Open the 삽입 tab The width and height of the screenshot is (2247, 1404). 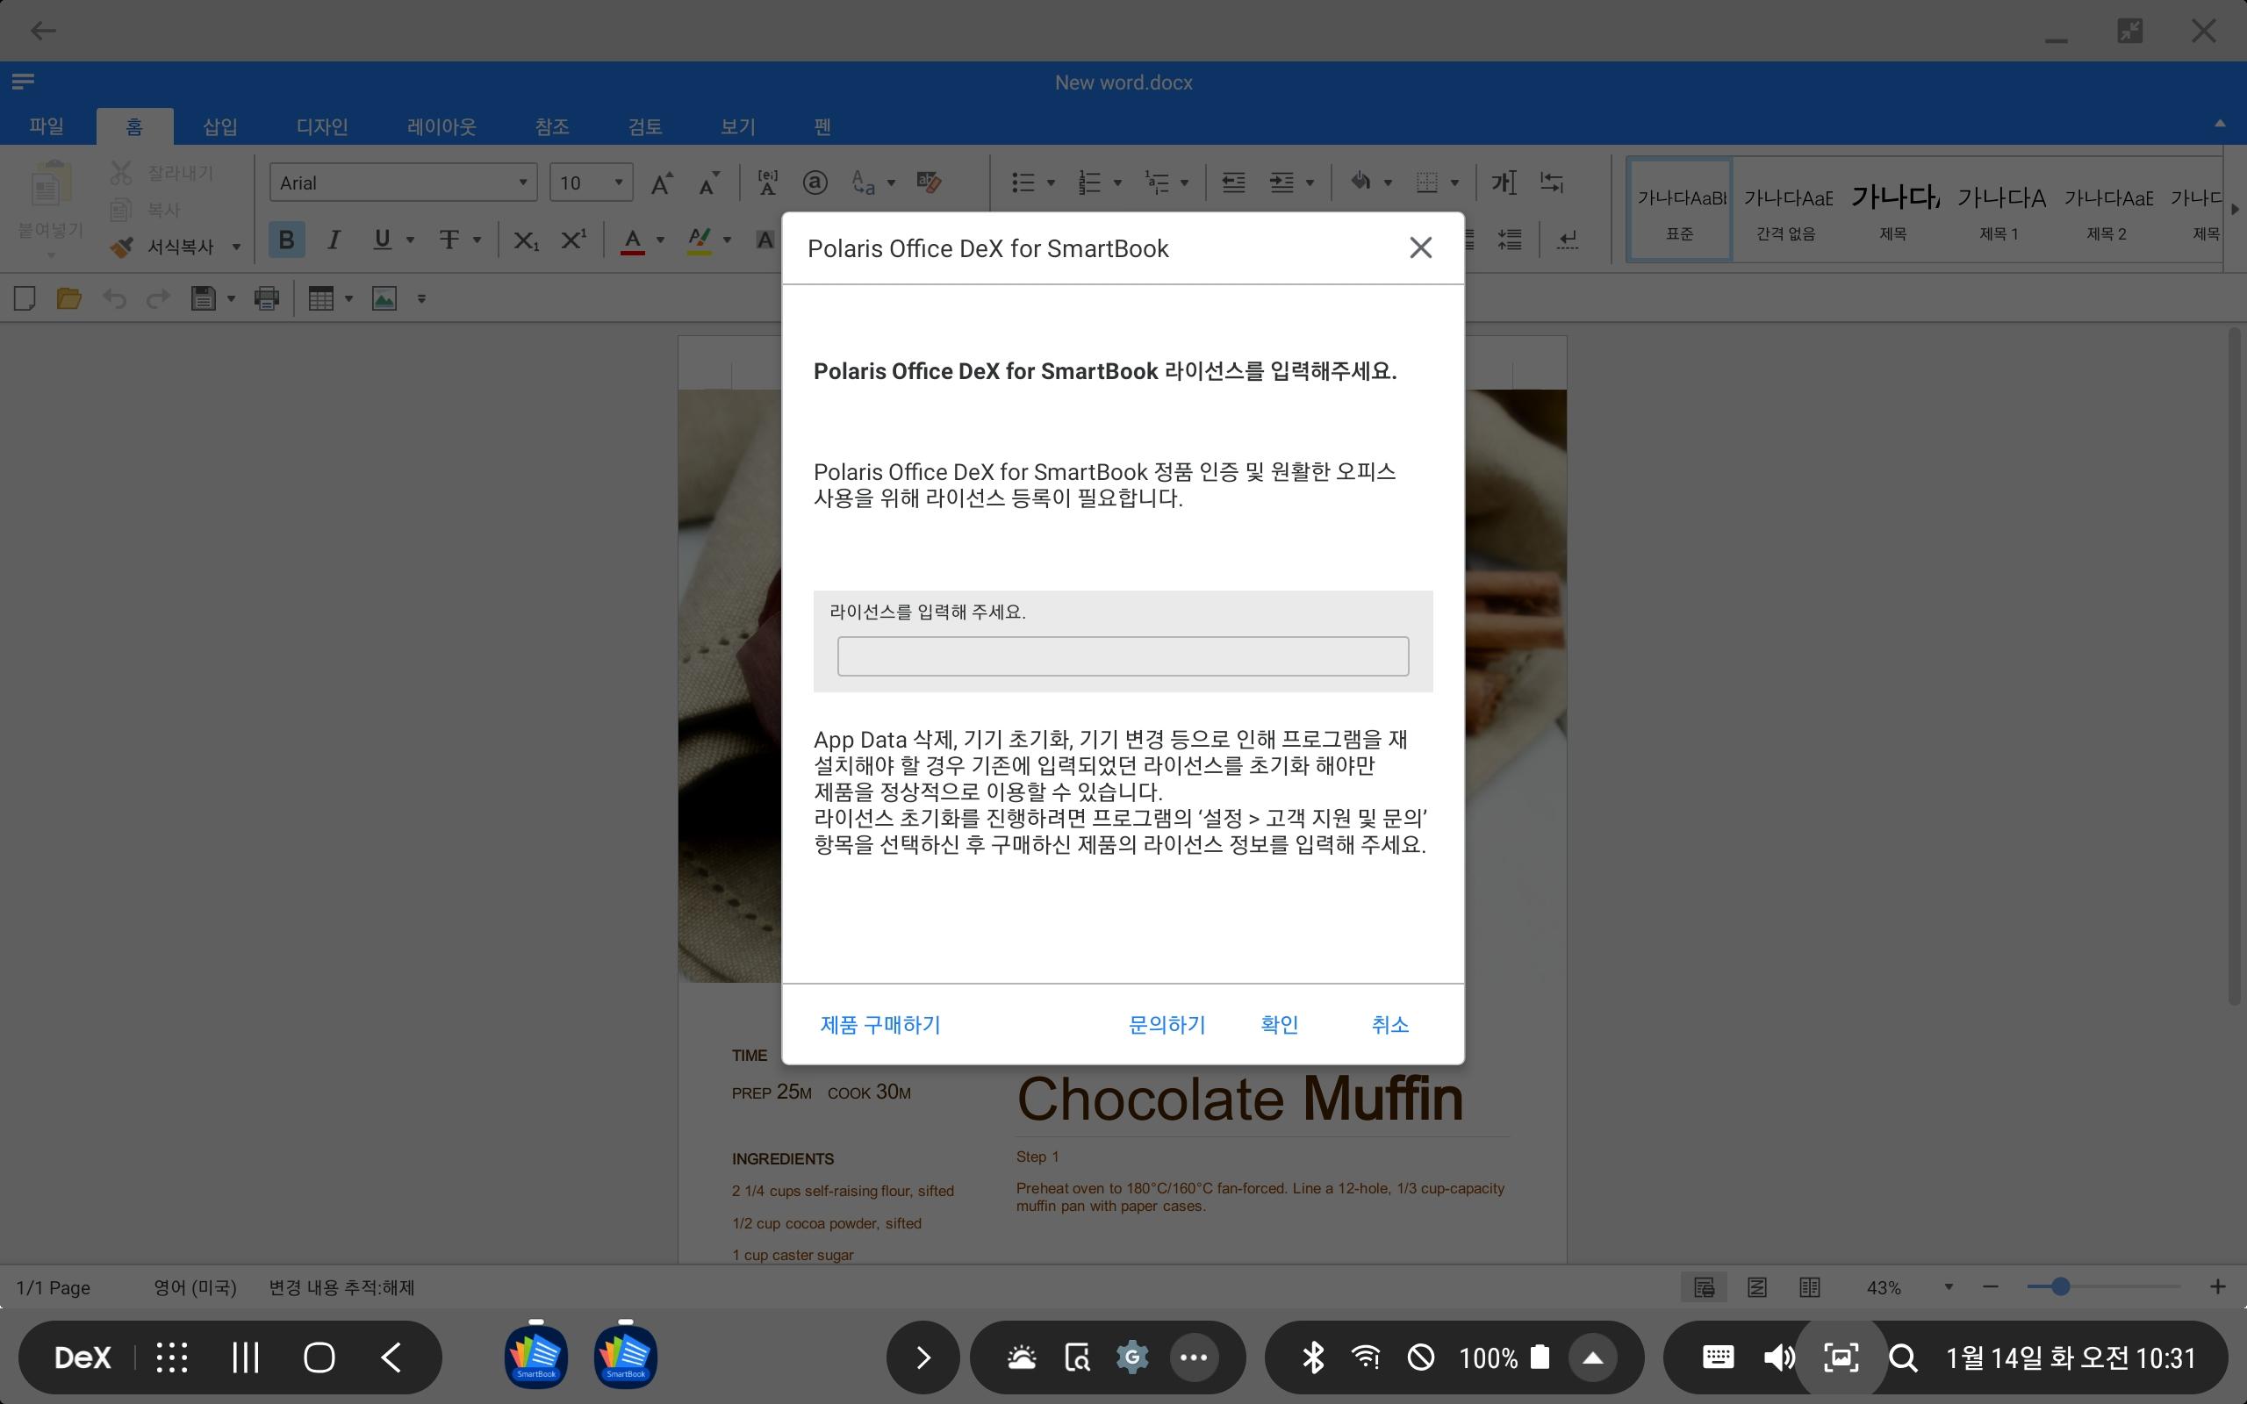point(220,126)
